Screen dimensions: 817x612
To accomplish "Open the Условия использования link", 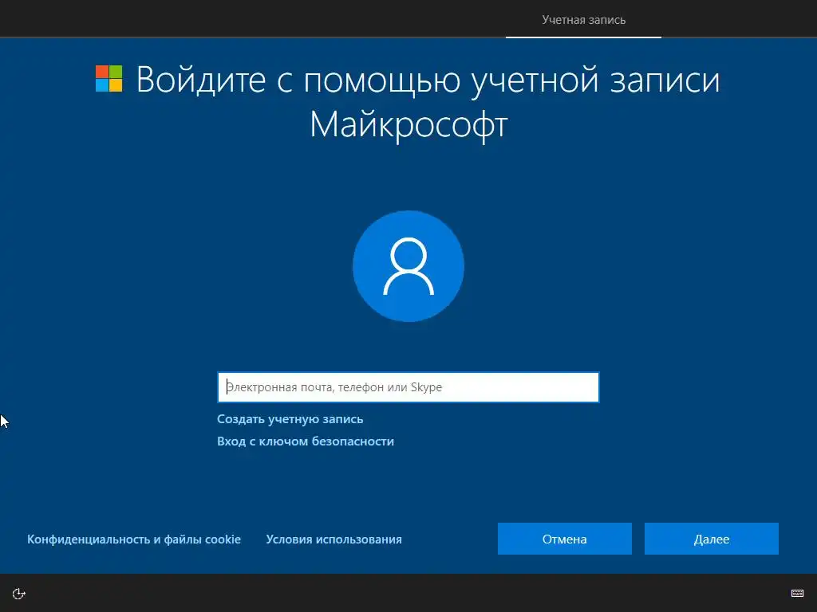I will click(x=334, y=539).
